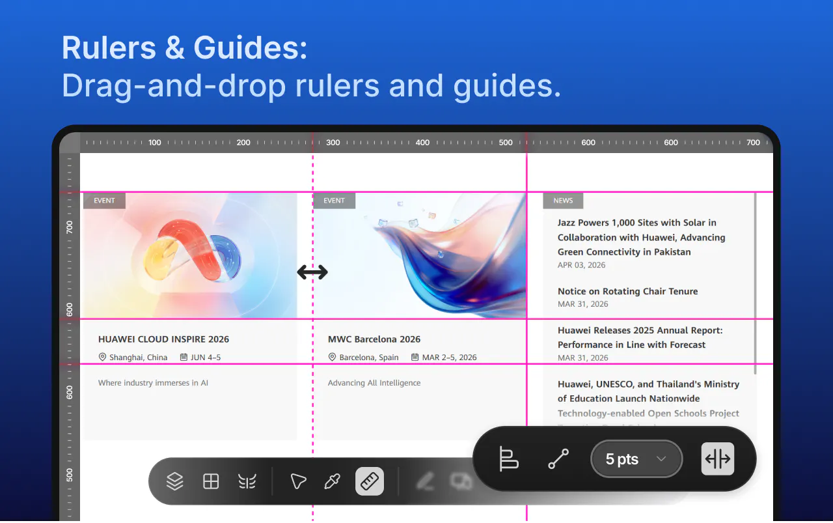Click the curved columns icon in toolbar
Image resolution: width=833 pixels, height=523 pixels.
pos(247,481)
